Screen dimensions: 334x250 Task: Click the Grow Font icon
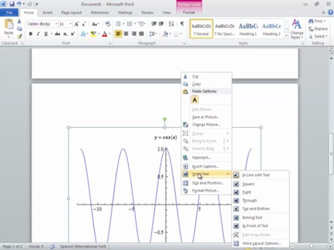(77, 24)
